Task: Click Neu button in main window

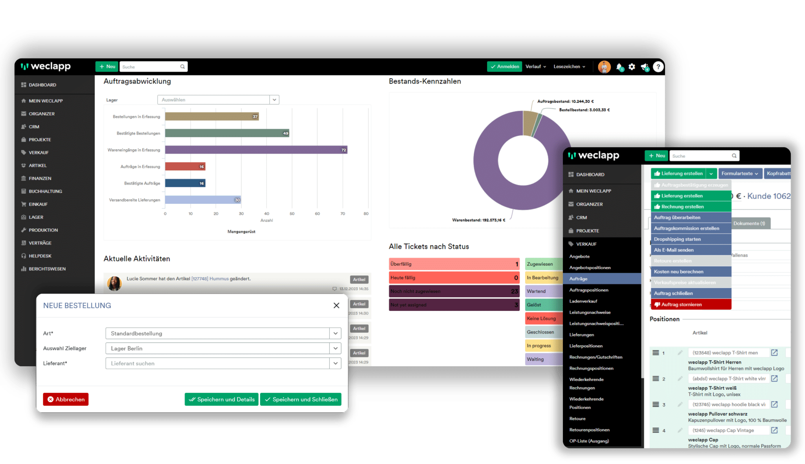Action: pyautogui.click(x=107, y=67)
